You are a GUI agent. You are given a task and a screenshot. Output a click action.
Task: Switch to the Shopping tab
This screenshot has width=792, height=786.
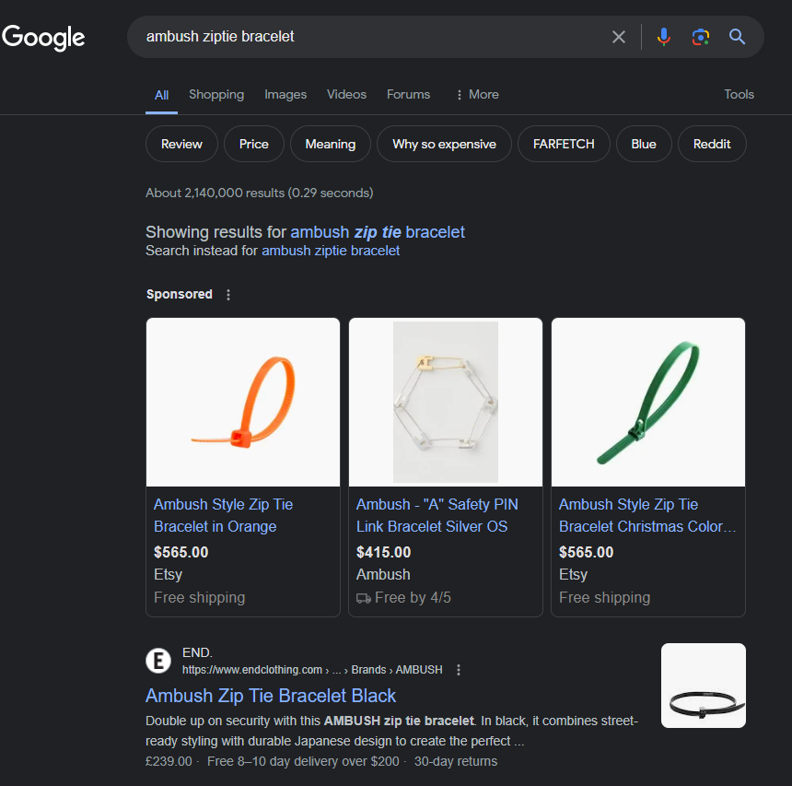pyautogui.click(x=216, y=94)
